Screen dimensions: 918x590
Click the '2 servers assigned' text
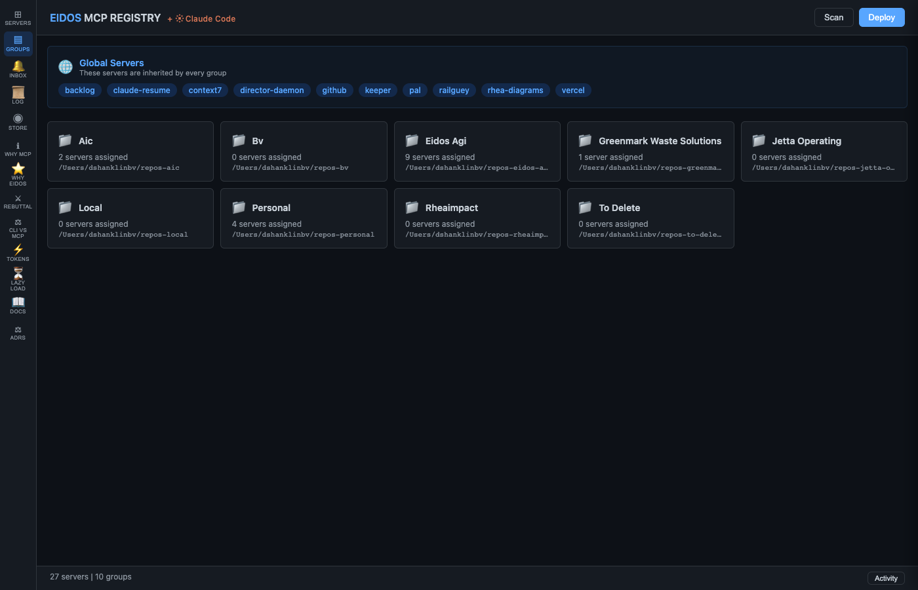(x=93, y=157)
